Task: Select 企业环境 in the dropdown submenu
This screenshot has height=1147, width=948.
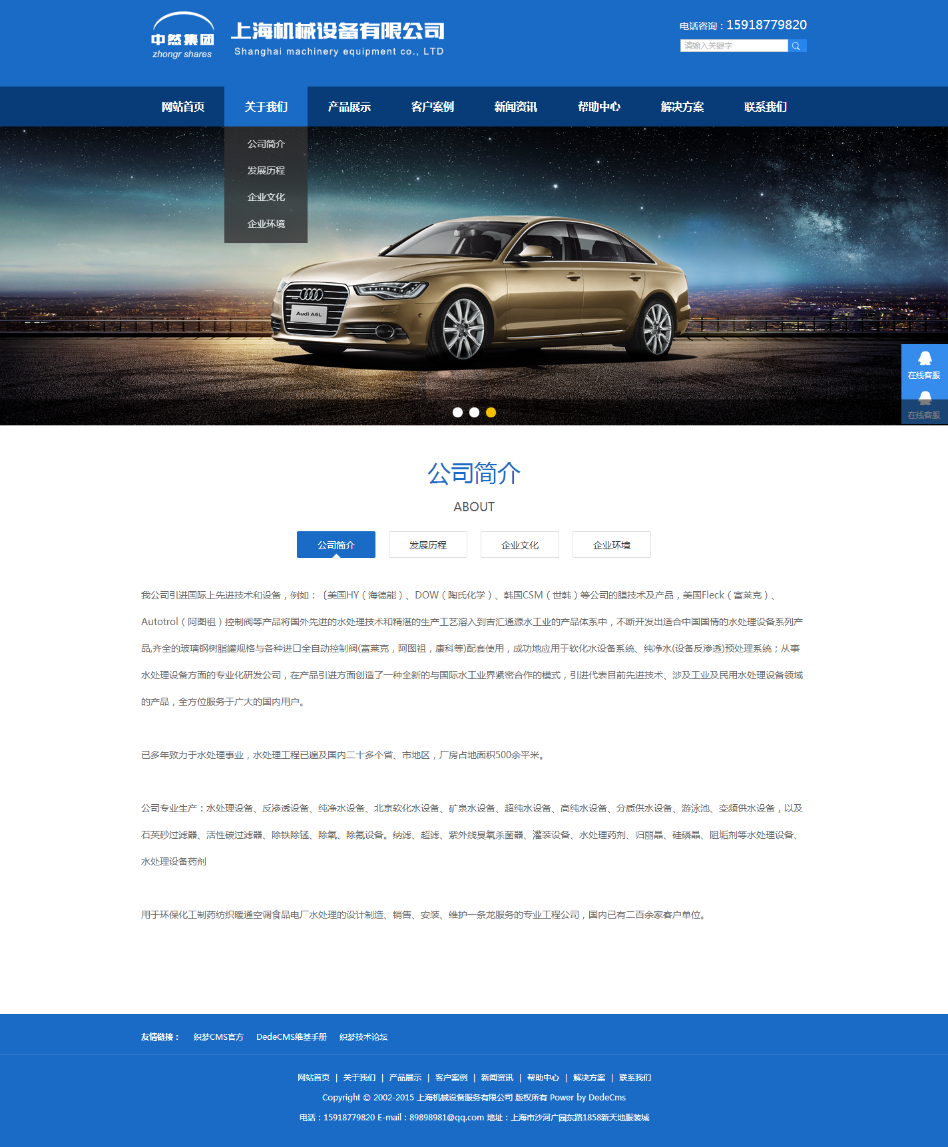Action: (266, 224)
